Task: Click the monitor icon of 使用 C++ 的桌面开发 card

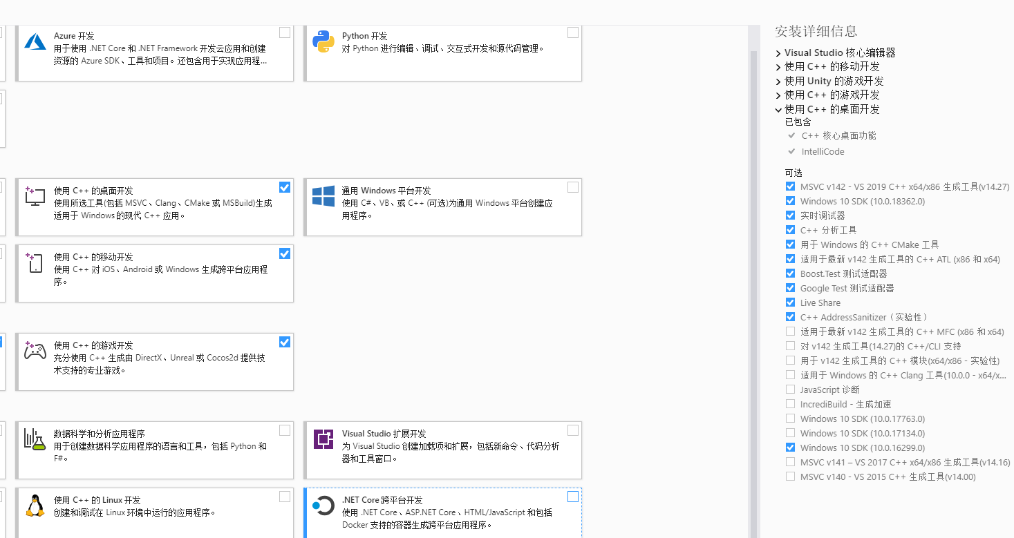Action: point(35,195)
